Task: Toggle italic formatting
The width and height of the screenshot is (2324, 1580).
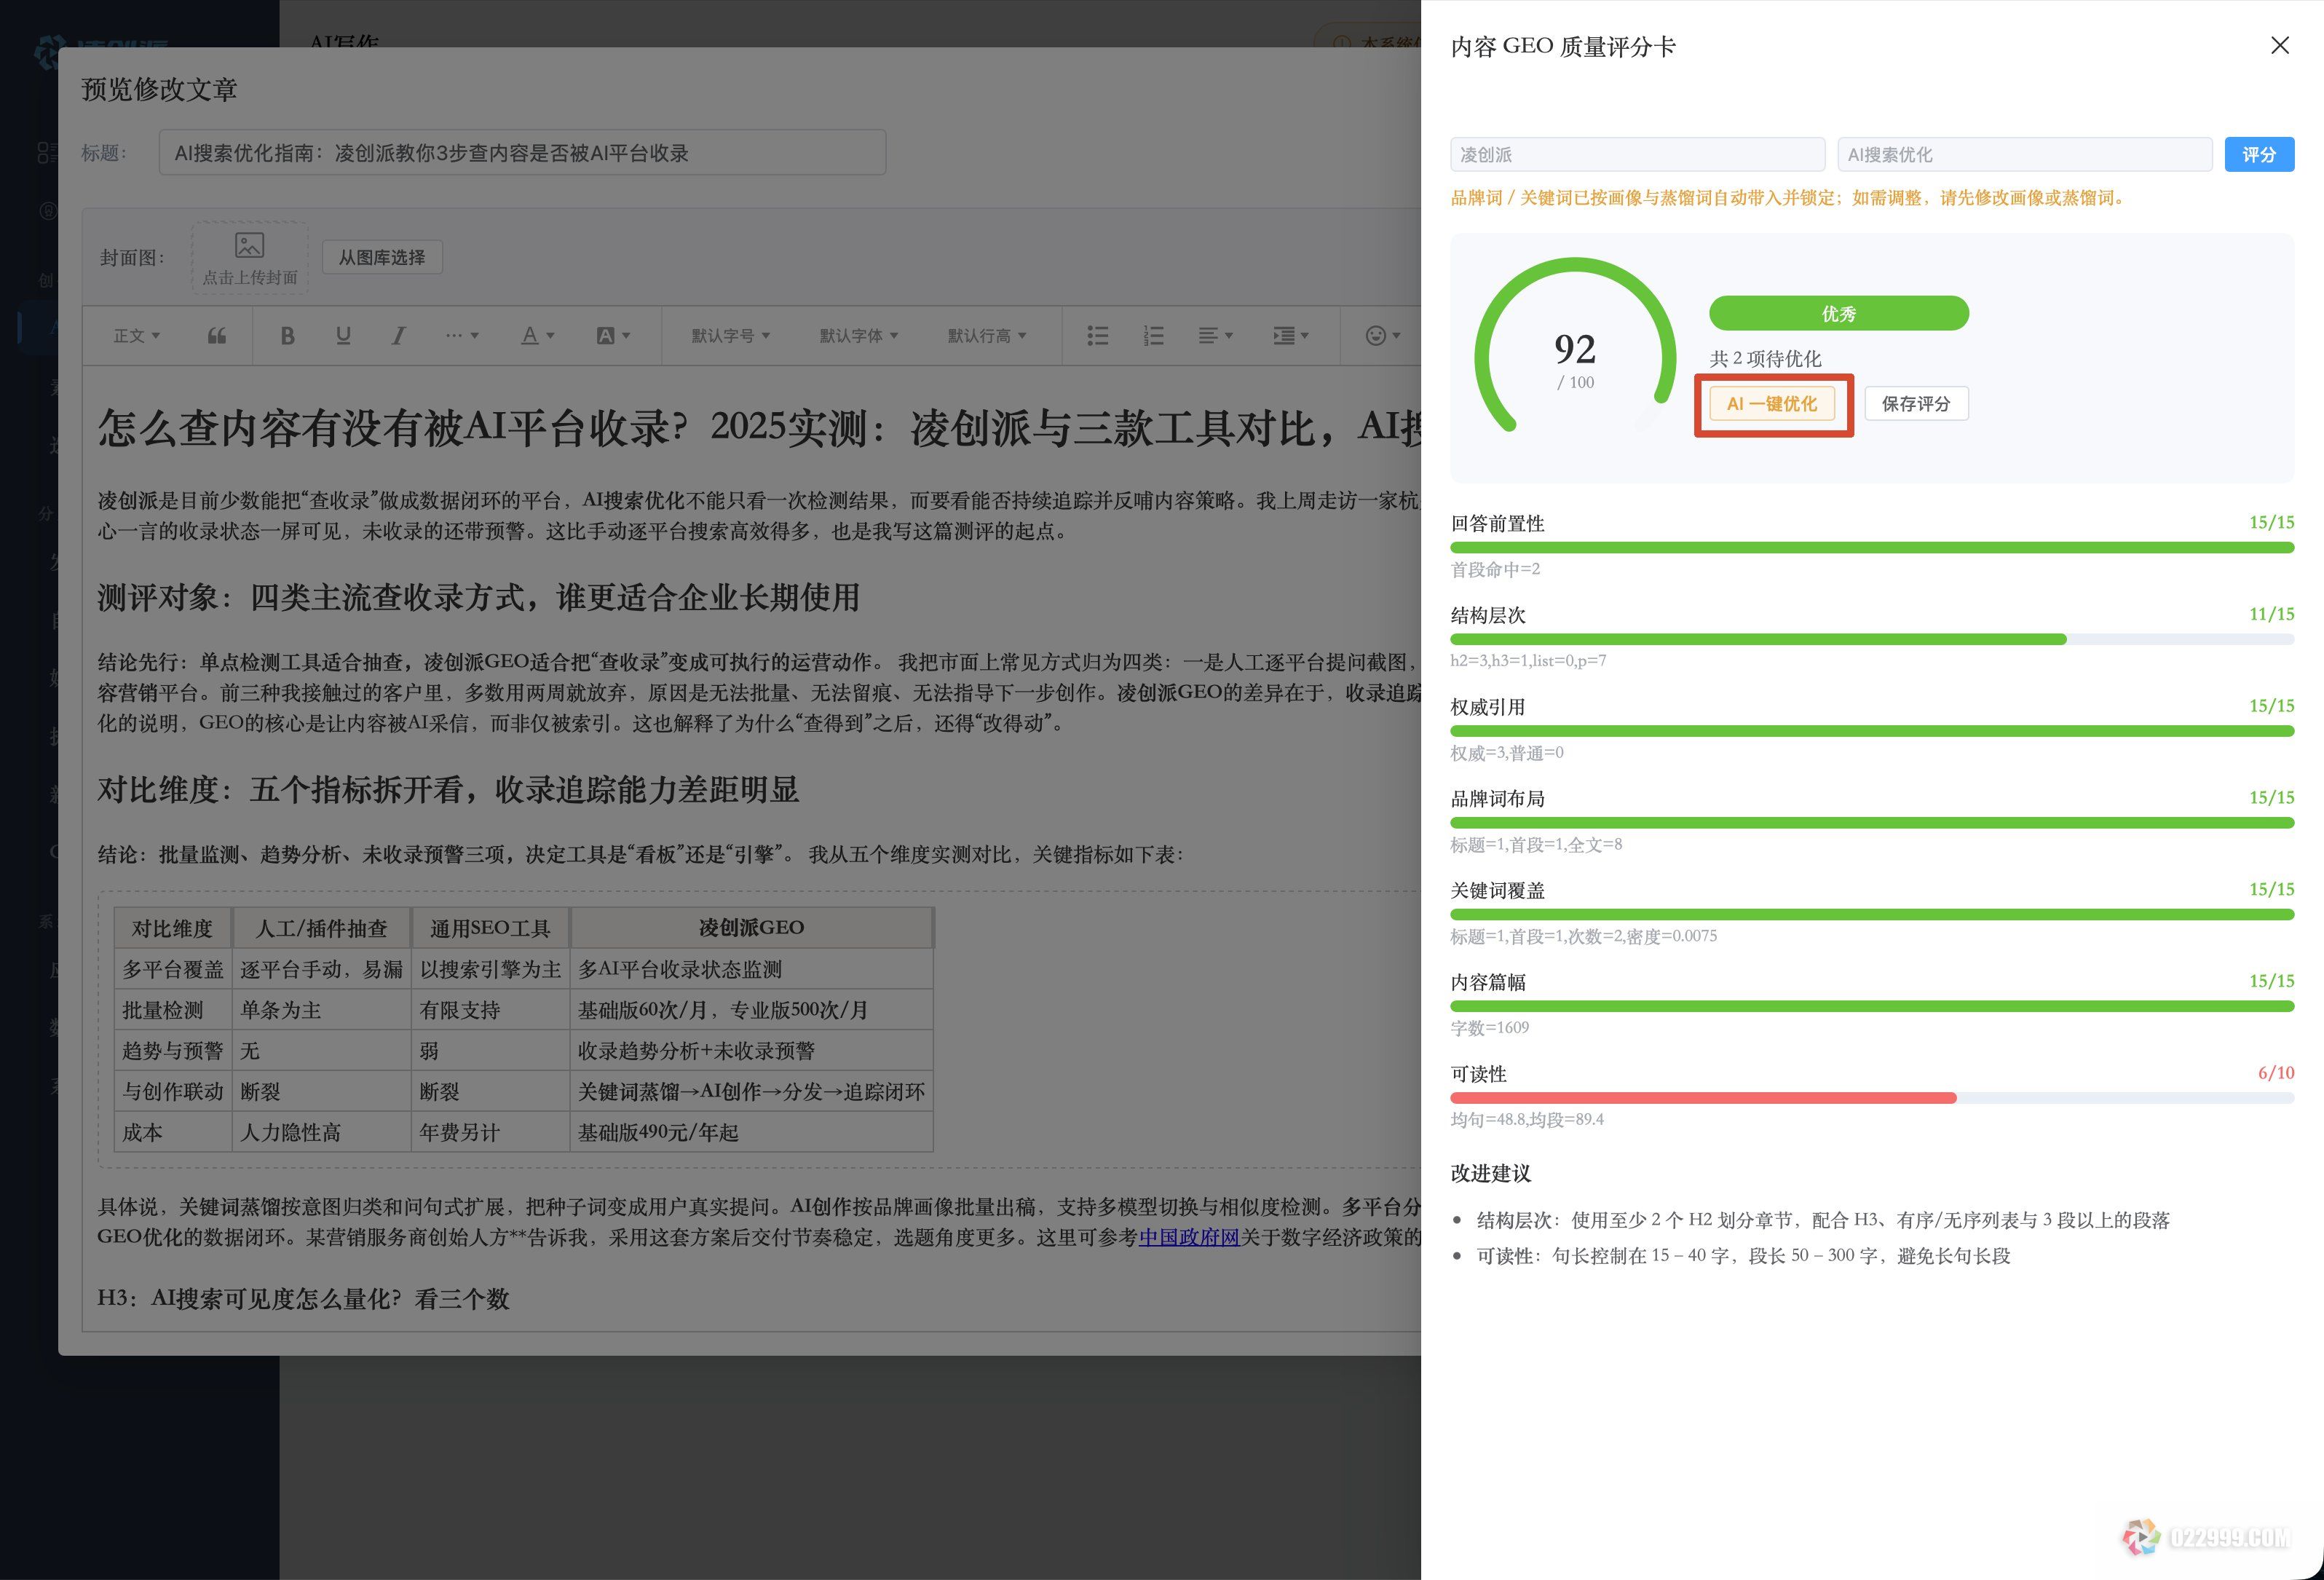Action: 398,336
